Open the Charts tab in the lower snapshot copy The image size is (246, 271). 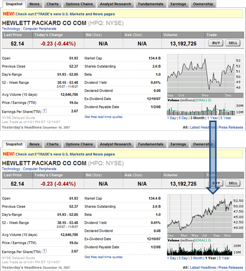(52, 144)
